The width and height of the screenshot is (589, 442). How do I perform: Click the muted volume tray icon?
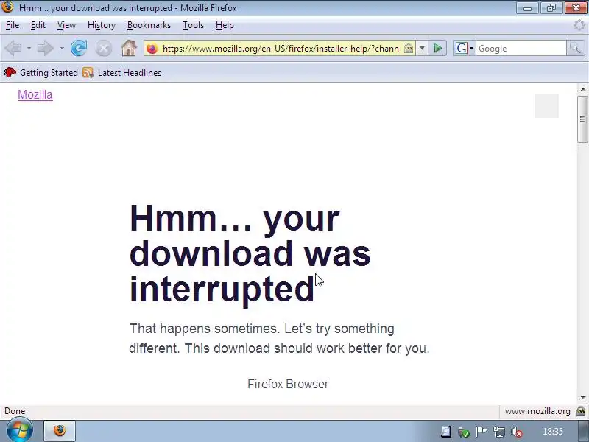(517, 432)
